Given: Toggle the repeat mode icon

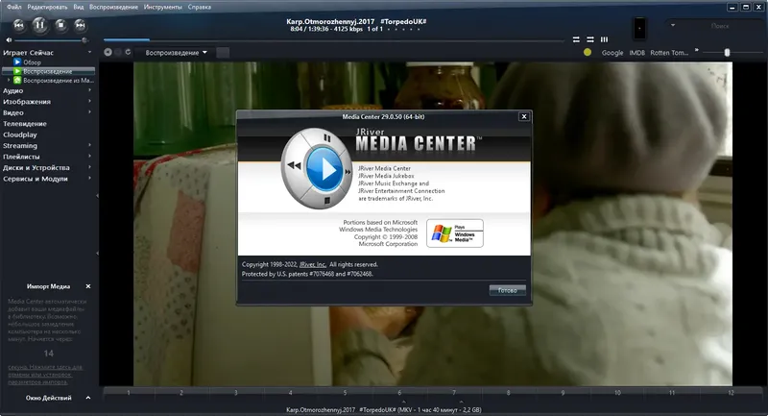Looking at the screenshot, I should point(576,39).
